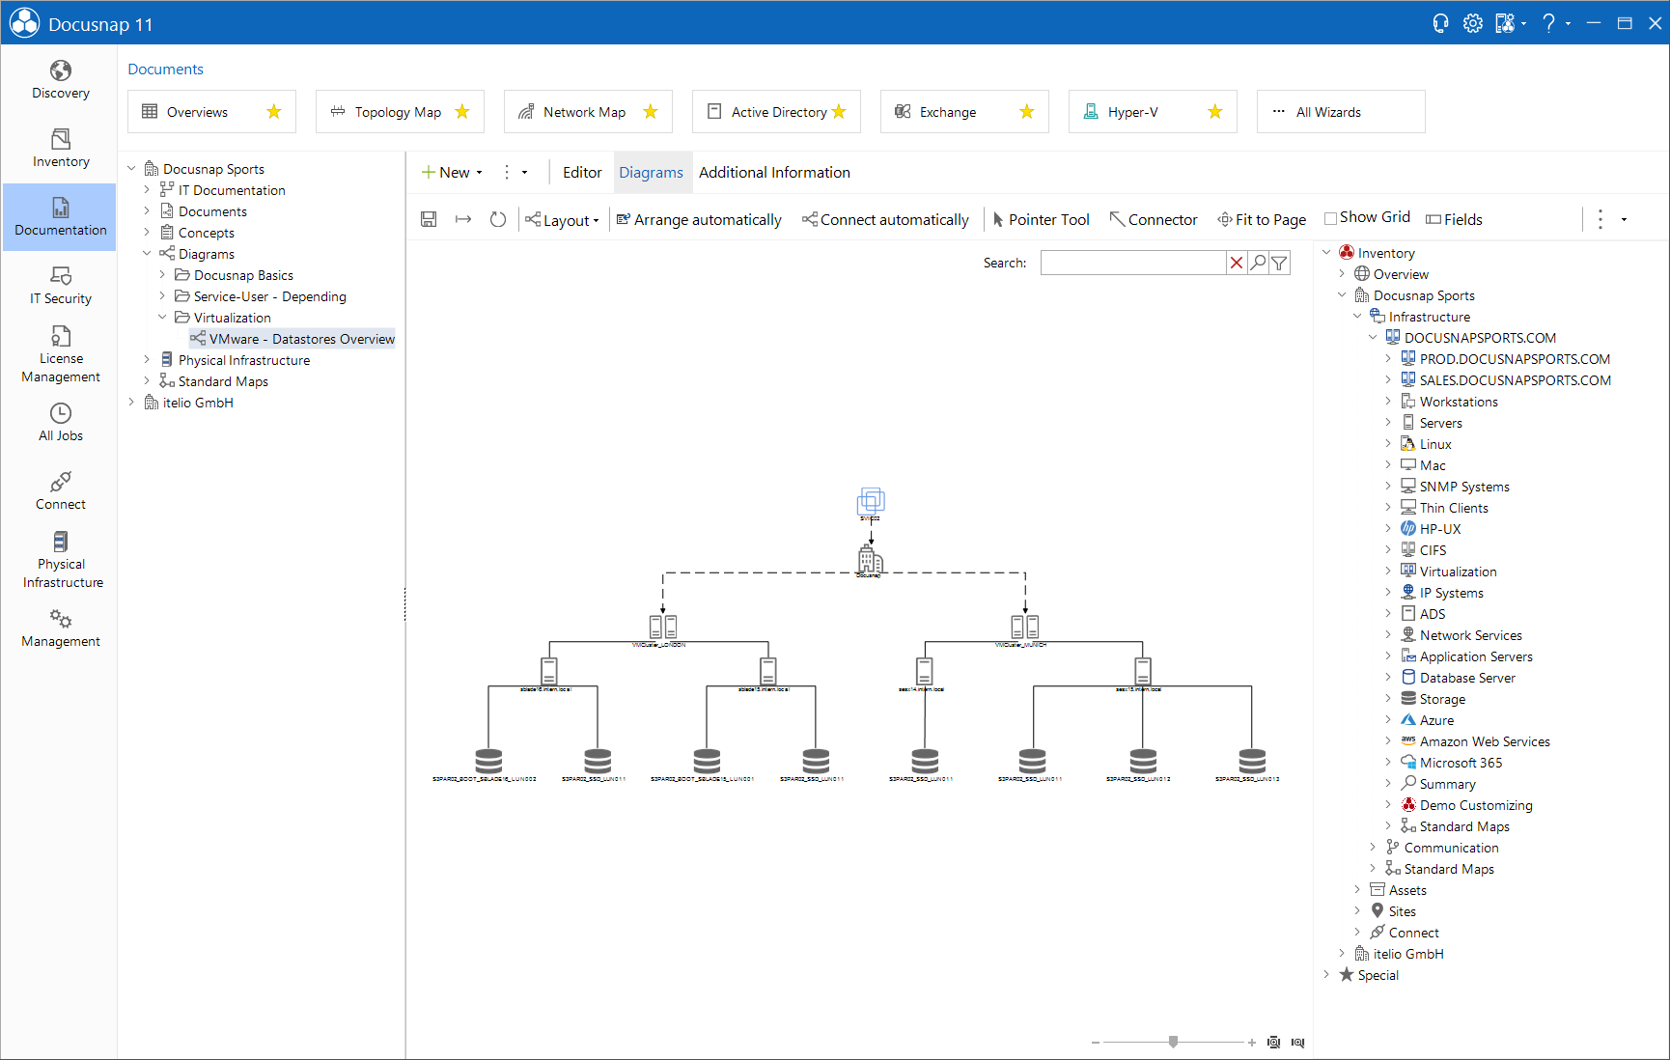Select the Connector tool

(x=1154, y=220)
